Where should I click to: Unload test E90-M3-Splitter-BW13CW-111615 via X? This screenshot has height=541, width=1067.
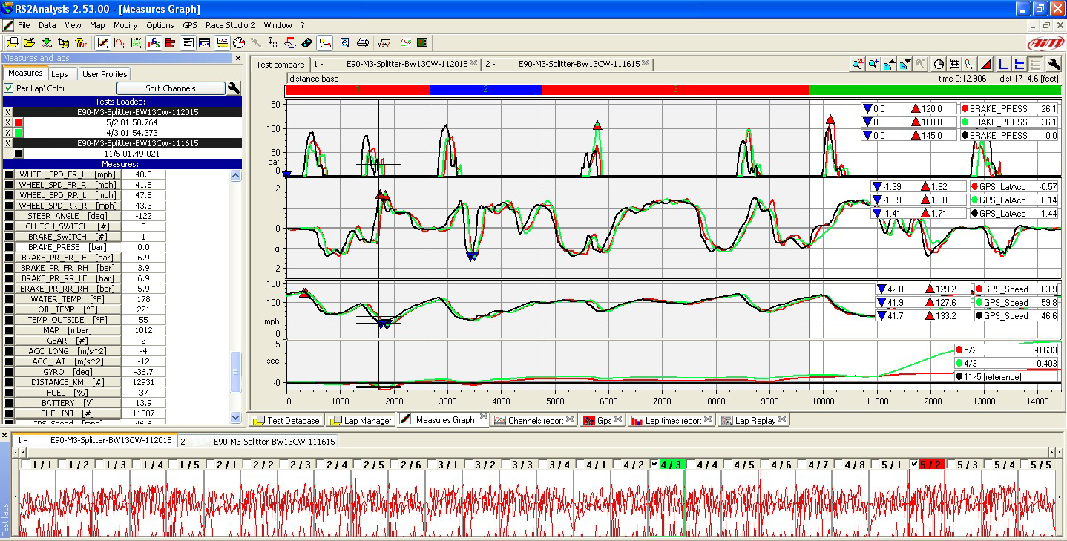7,143
